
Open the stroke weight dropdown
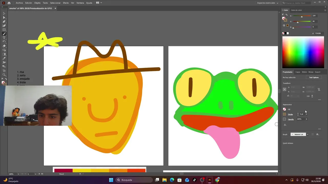[x=306, y=114]
